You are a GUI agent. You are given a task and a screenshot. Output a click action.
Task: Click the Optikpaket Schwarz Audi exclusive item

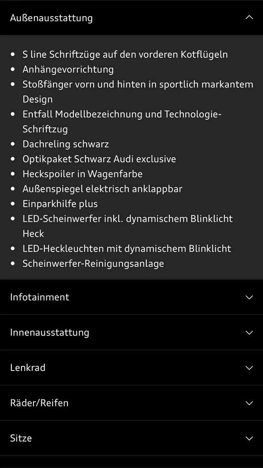tap(99, 159)
